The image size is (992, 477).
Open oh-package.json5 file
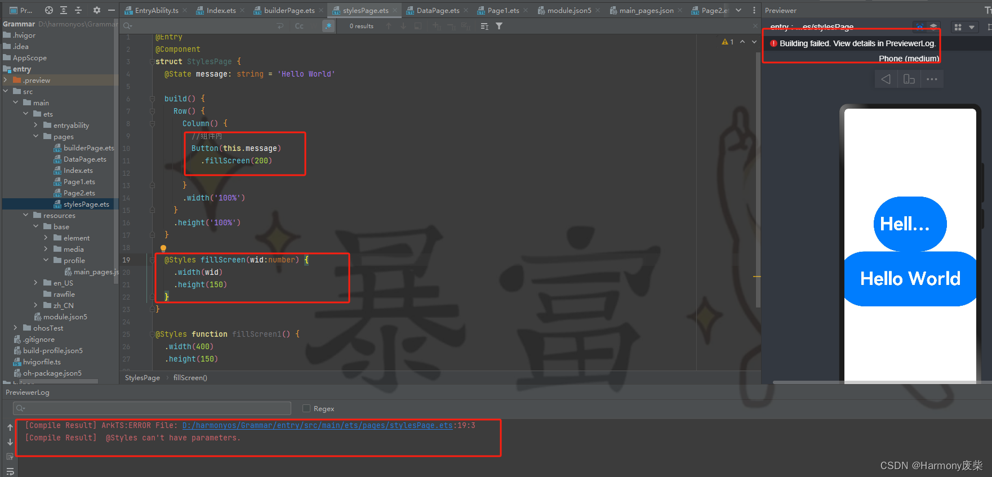coord(52,373)
